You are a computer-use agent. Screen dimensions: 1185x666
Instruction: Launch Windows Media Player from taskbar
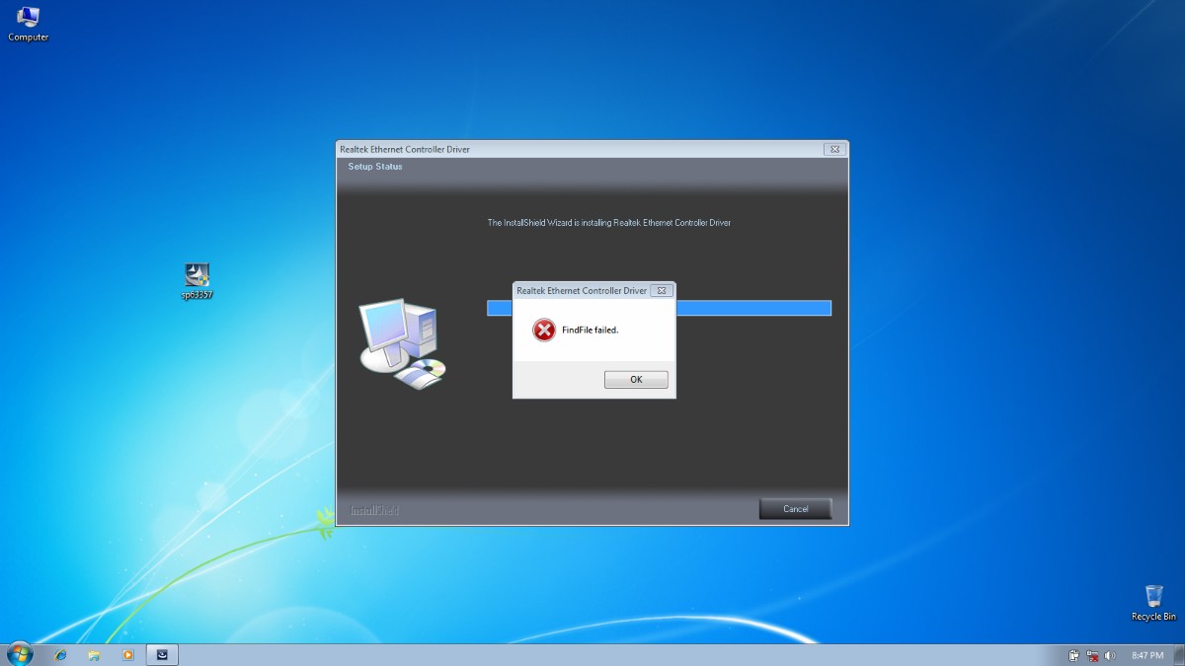(x=127, y=654)
